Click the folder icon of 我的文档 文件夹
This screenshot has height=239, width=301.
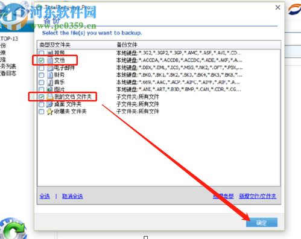click(50, 97)
